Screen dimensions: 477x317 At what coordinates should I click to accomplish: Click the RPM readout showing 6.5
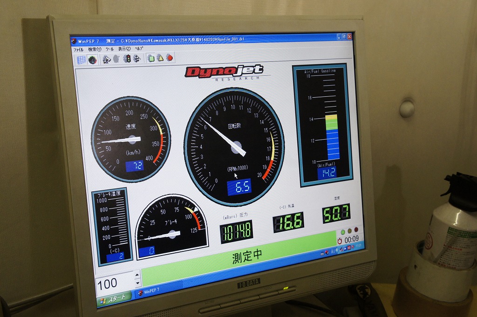pyautogui.click(x=239, y=186)
